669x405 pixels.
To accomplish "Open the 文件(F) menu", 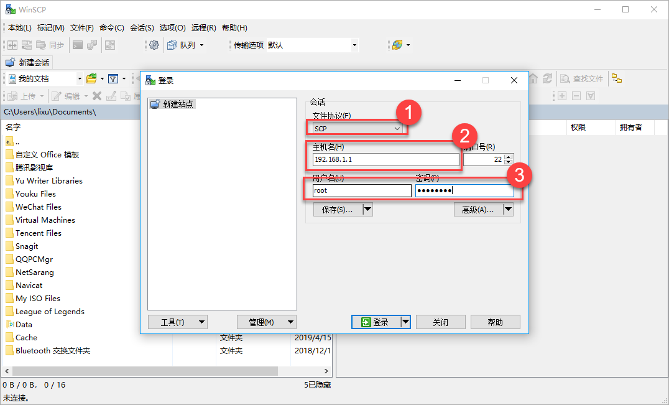I will pos(82,28).
